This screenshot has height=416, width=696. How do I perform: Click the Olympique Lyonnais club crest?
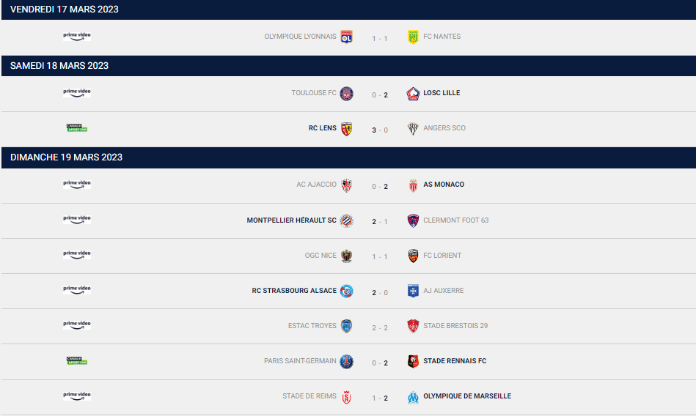tap(346, 37)
